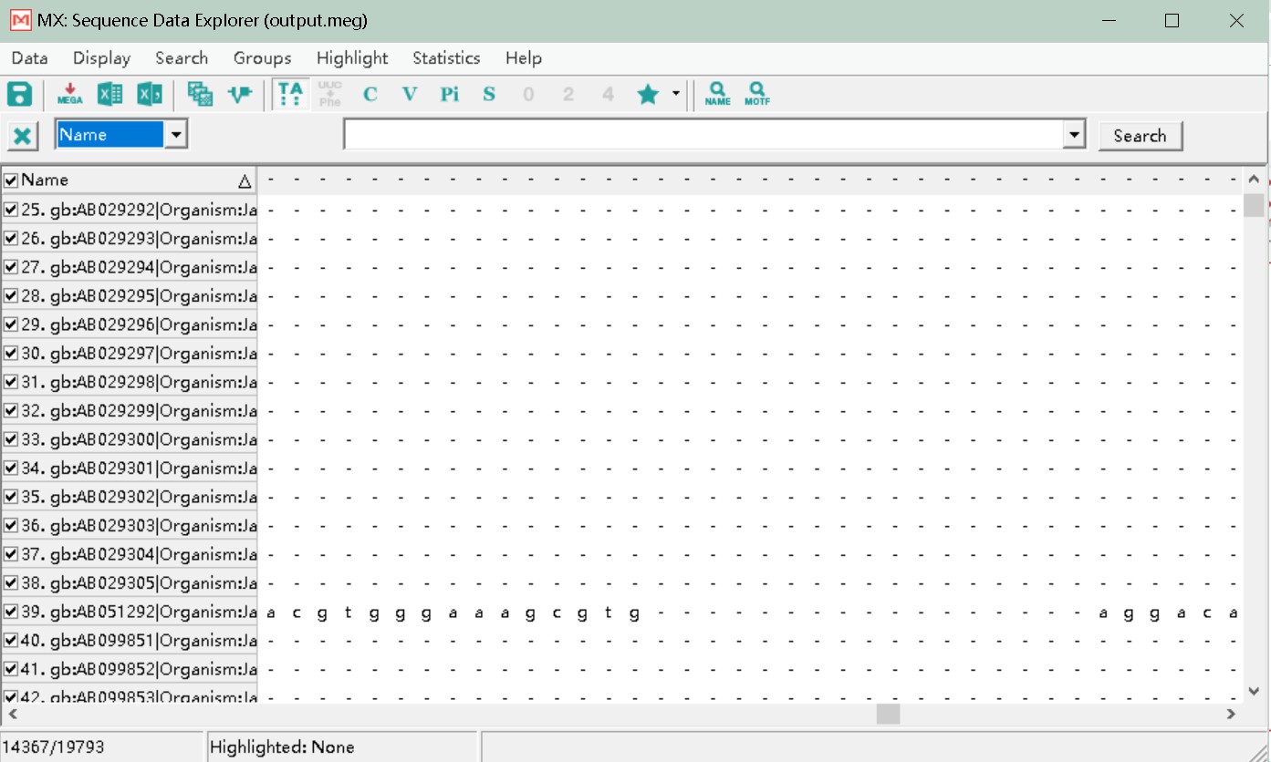Uncheck sequence 29 gb:AB029296 checkbox
1271x762 pixels.
coord(11,324)
